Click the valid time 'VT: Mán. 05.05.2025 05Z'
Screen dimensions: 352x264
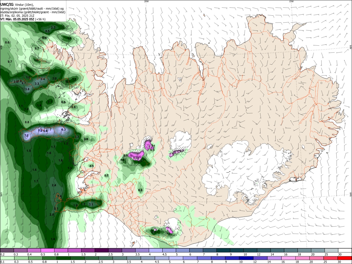coord(17,19)
